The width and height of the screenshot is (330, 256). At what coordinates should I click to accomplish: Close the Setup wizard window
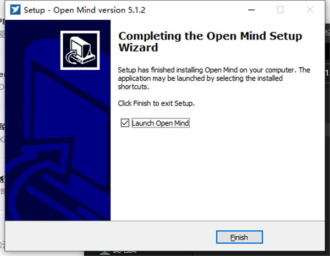[x=310, y=10]
